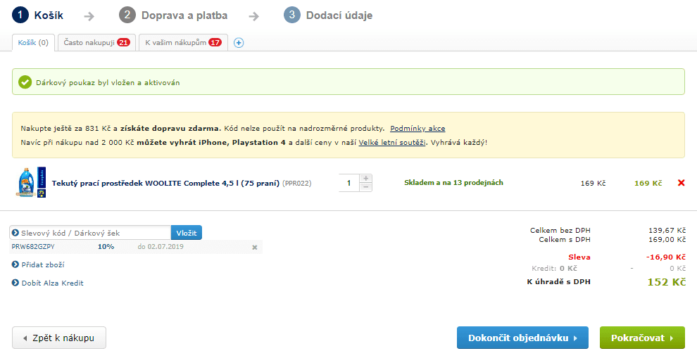Remove discount code PRW682GZPY
Image resolution: width=697 pixels, height=358 pixels.
coord(255,247)
